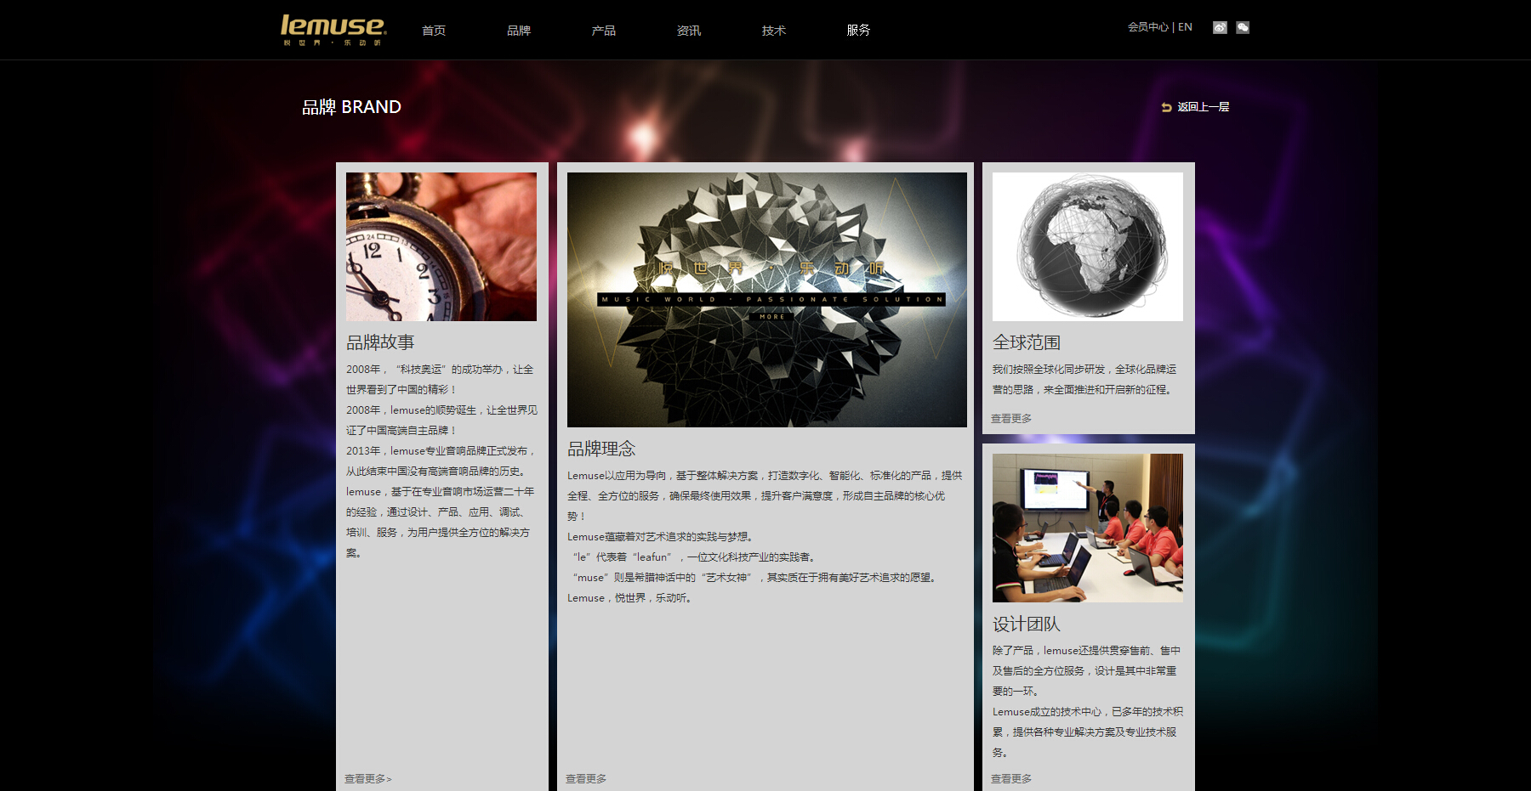Click the 品牌 BRAND page title
The width and height of the screenshot is (1531, 791).
pyautogui.click(x=351, y=107)
